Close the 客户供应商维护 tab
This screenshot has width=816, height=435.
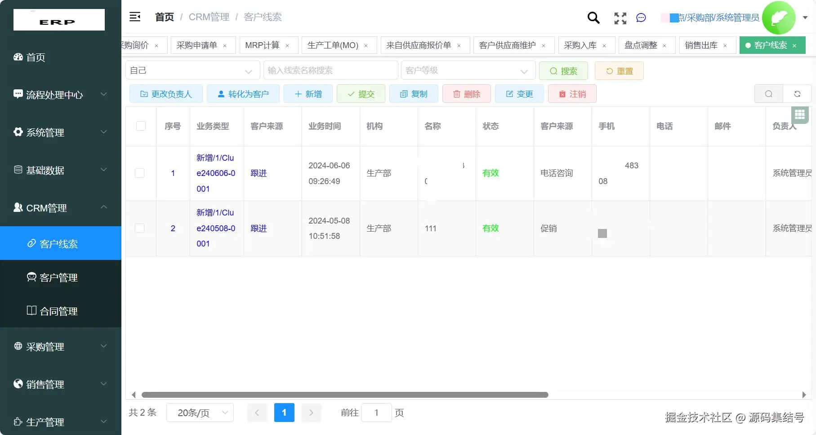coord(544,46)
